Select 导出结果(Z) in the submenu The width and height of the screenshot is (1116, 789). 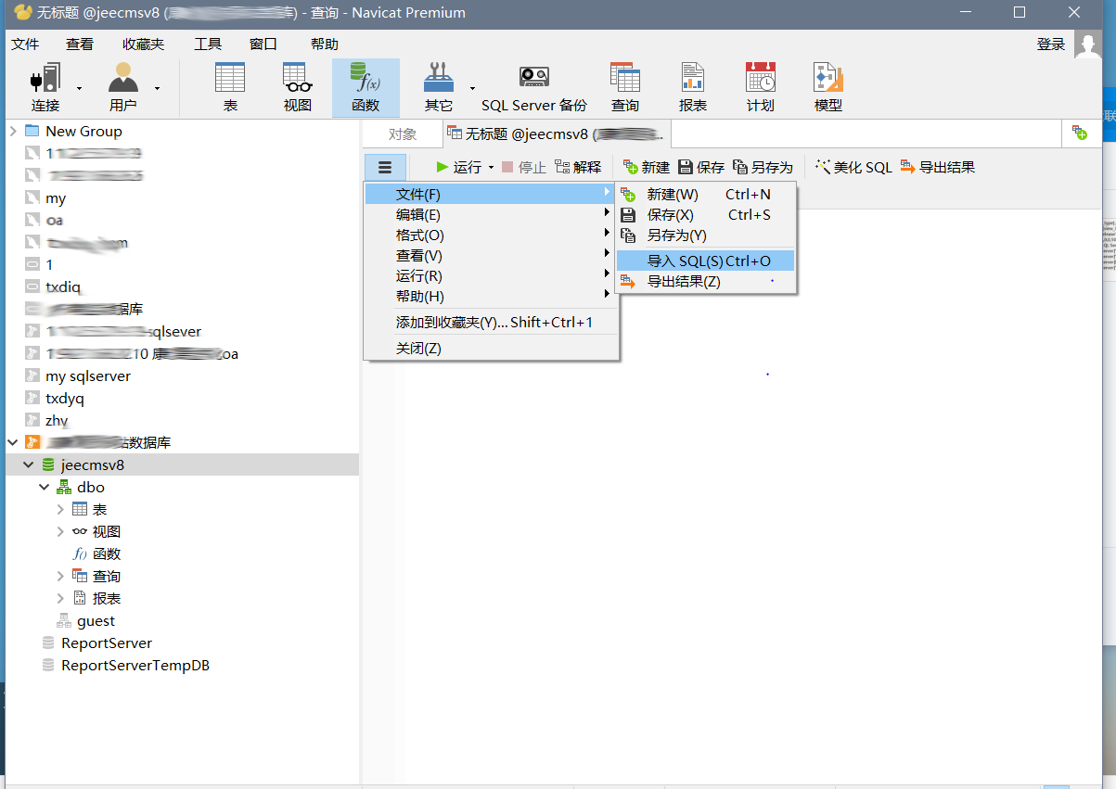coord(705,281)
